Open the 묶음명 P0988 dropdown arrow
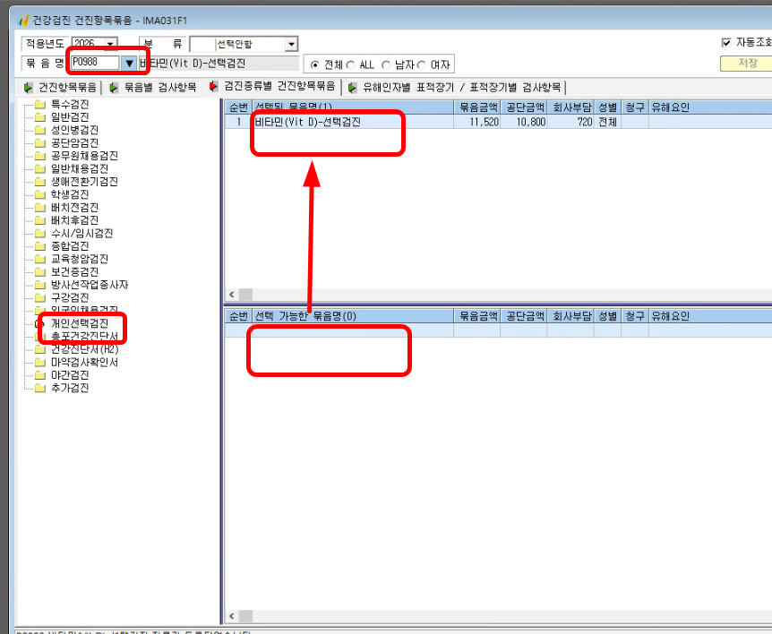 click(129, 63)
